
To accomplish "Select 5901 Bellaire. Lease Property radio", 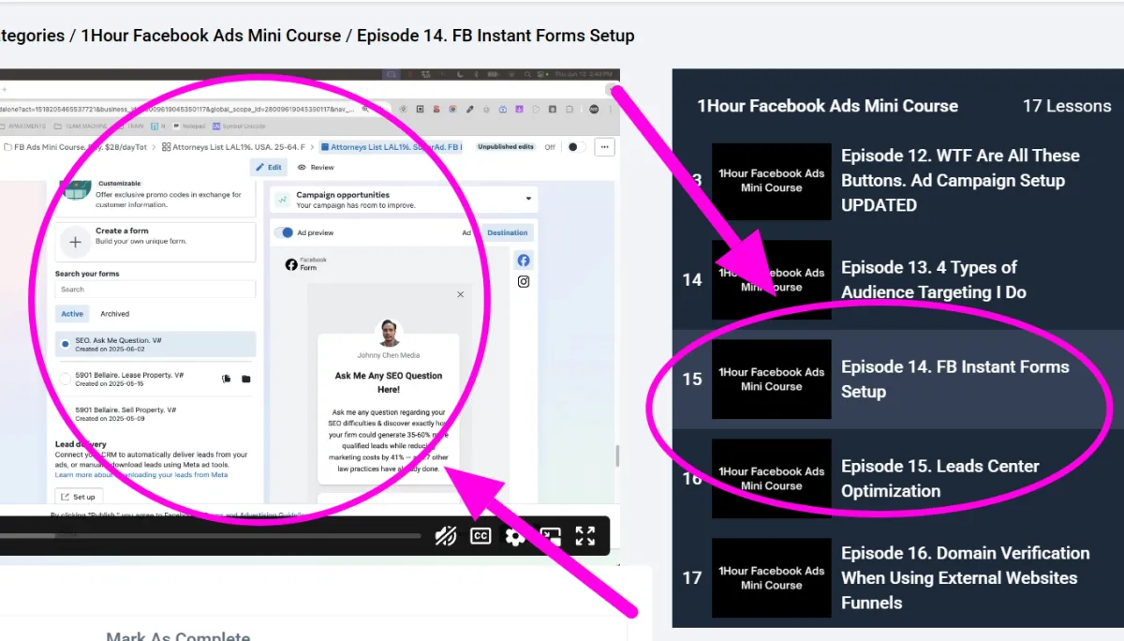I will click(x=65, y=379).
